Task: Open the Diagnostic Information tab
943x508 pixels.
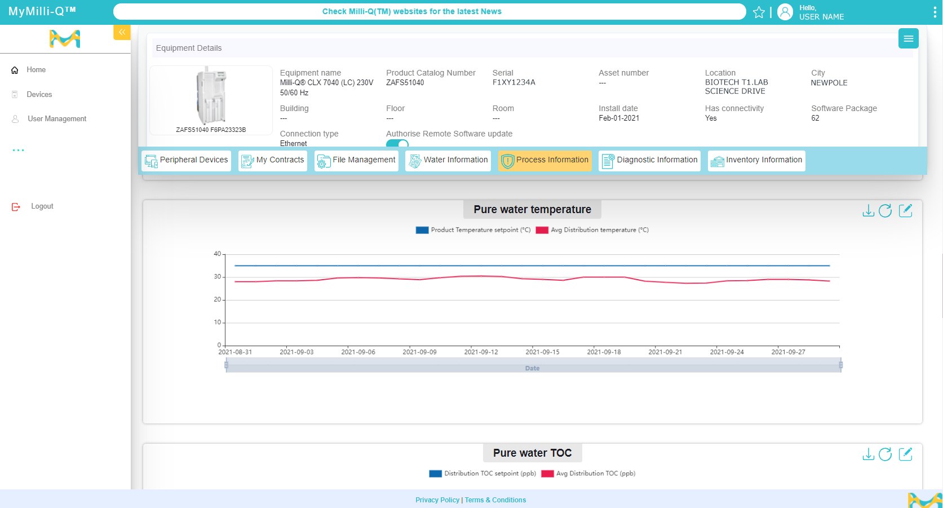Action: pyautogui.click(x=649, y=160)
